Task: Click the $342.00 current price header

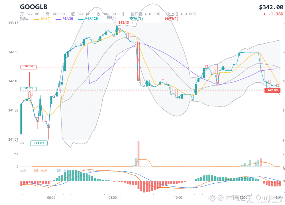Action: pyautogui.click(x=271, y=7)
